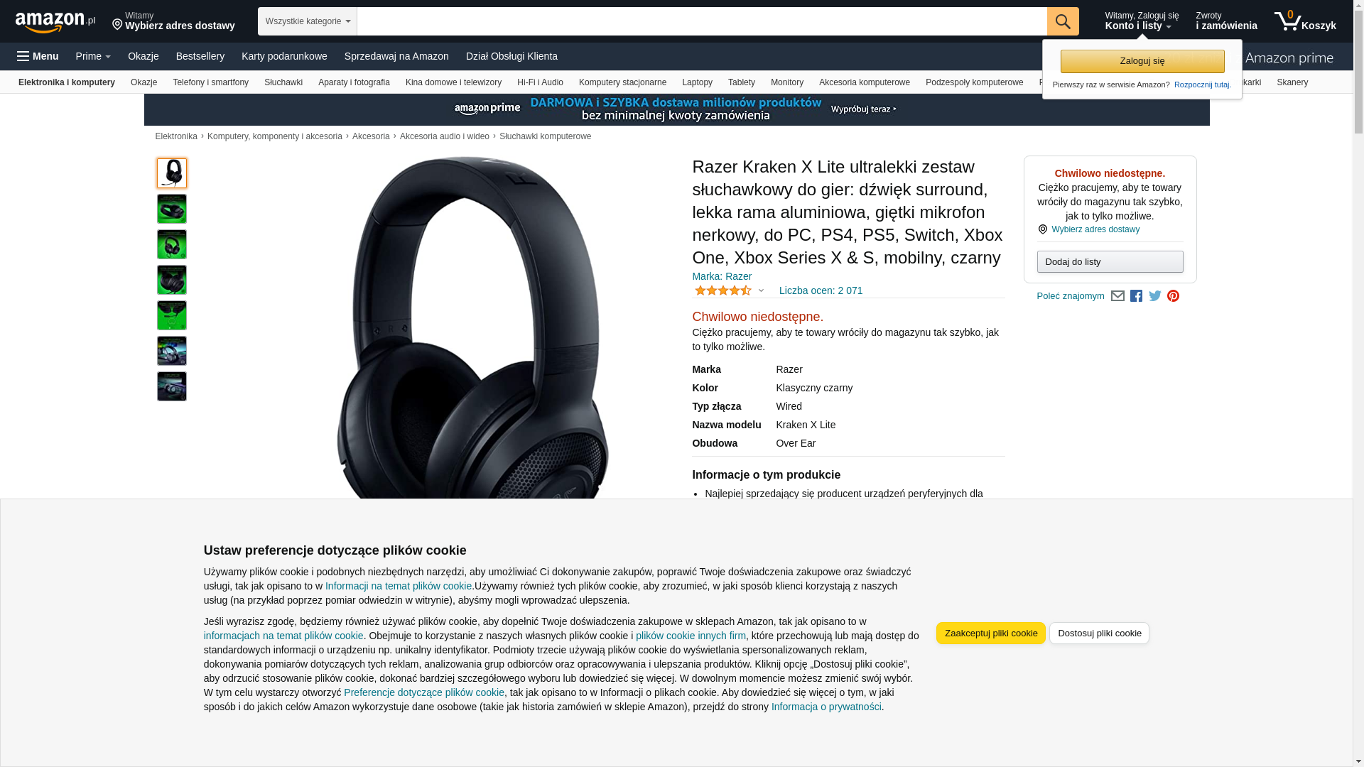Expand star rating breakdown chevron
This screenshot has height=767, width=1364.
(761, 290)
